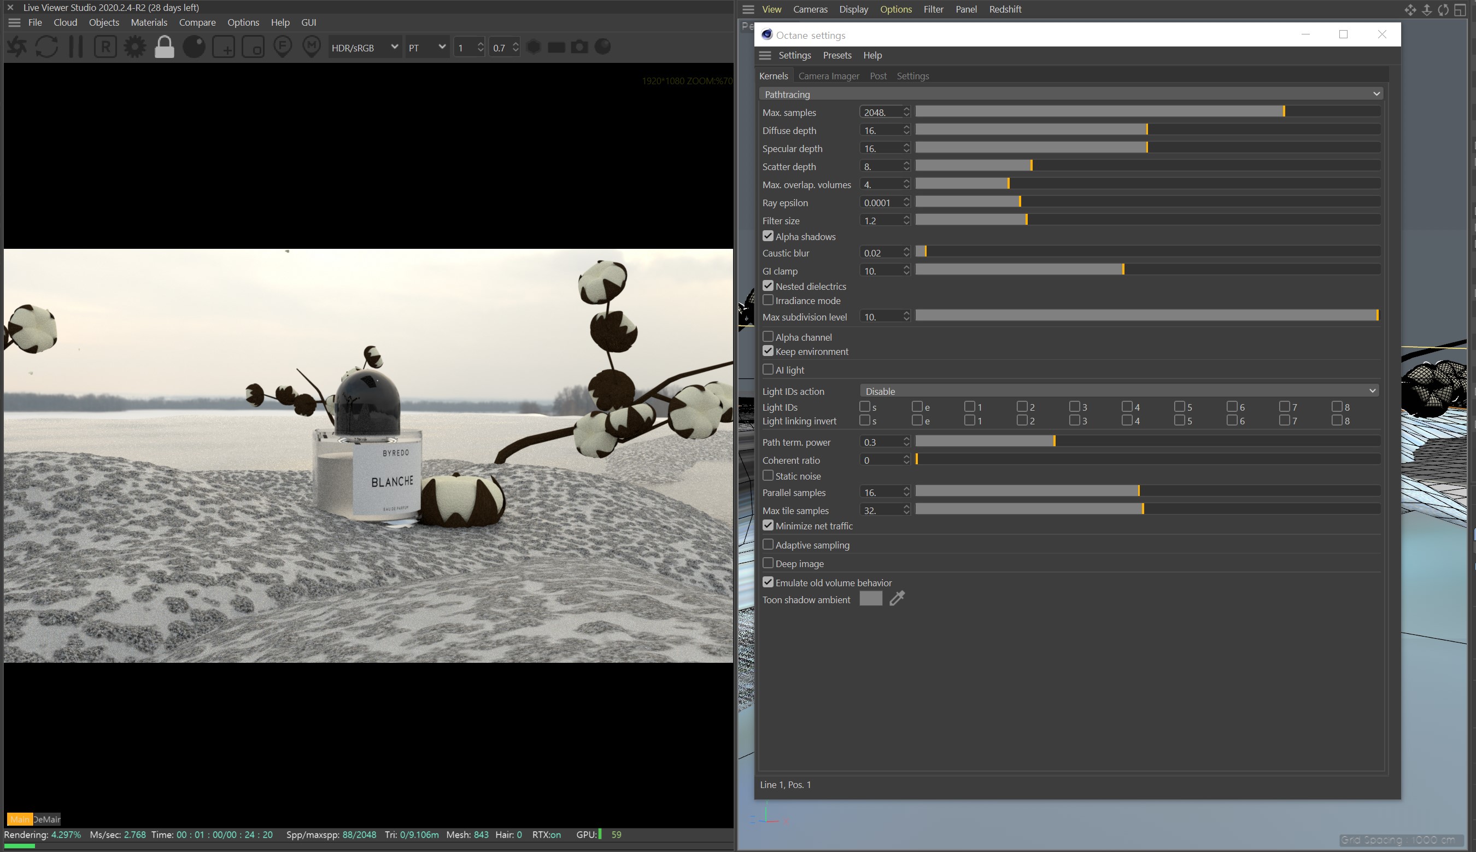Image resolution: width=1476 pixels, height=852 pixels.
Task: Click the GI clamp slider track
Action: 1147,269
